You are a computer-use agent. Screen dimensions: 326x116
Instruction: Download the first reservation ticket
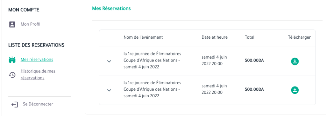pyautogui.click(x=294, y=61)
